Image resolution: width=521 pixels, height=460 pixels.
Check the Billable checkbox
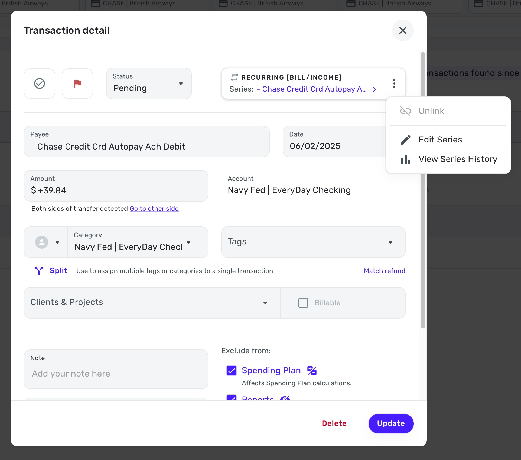click(x=303, y=303)
